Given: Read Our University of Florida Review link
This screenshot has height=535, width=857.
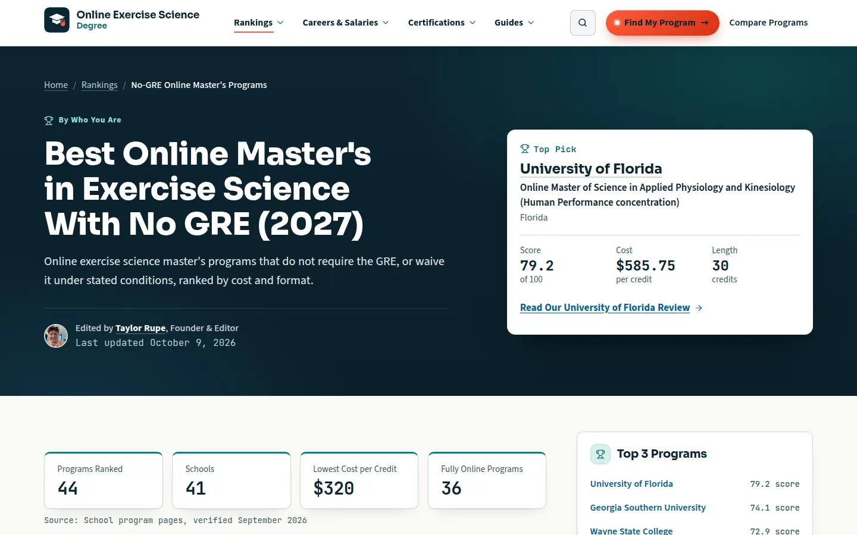Looking at the screenshot, I should tap(605, 308).
